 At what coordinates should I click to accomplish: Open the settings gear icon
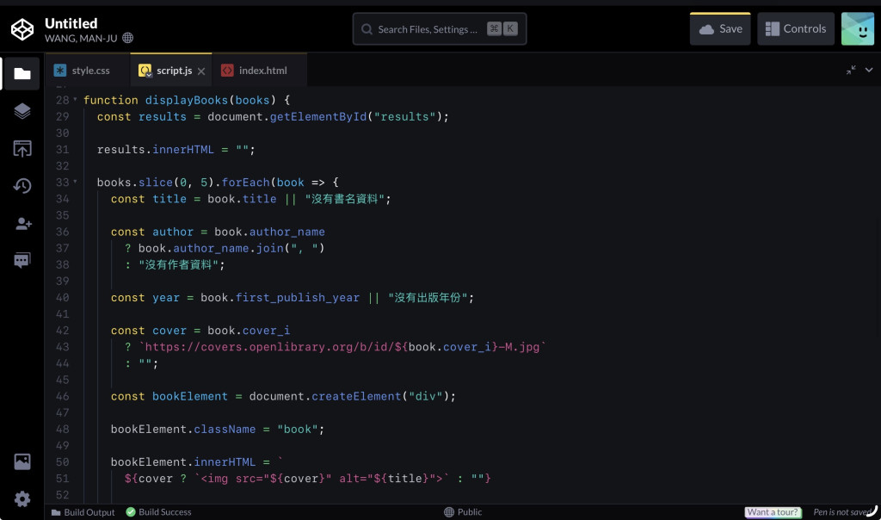(22, 499)
